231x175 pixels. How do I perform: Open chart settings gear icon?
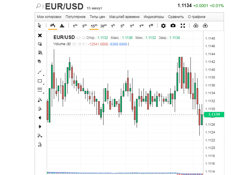pos(163,26)
